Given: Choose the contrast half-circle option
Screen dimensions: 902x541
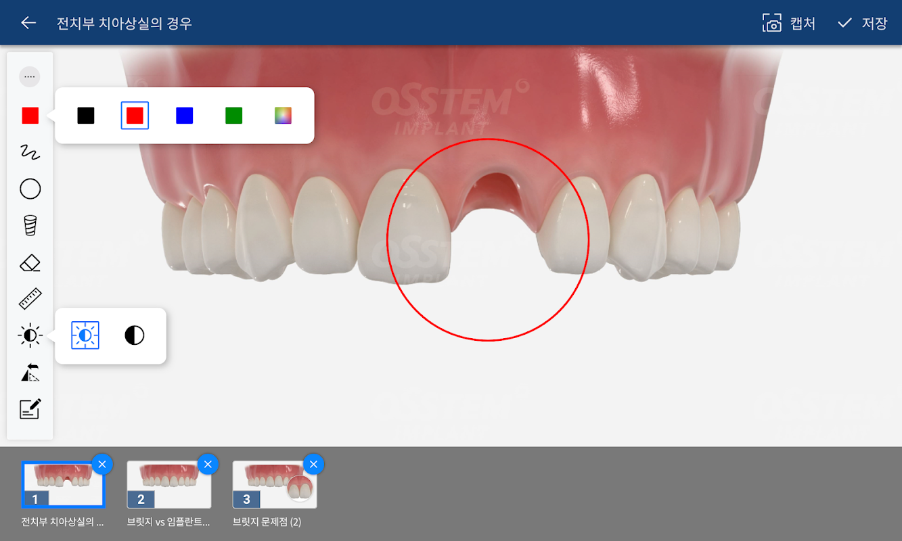Looking at the screenshot, I should tap(135, 335).
